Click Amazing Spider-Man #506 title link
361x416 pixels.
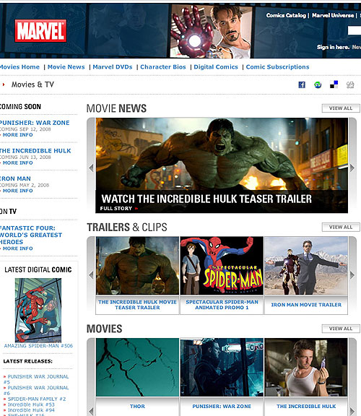(x=38, y=346)
